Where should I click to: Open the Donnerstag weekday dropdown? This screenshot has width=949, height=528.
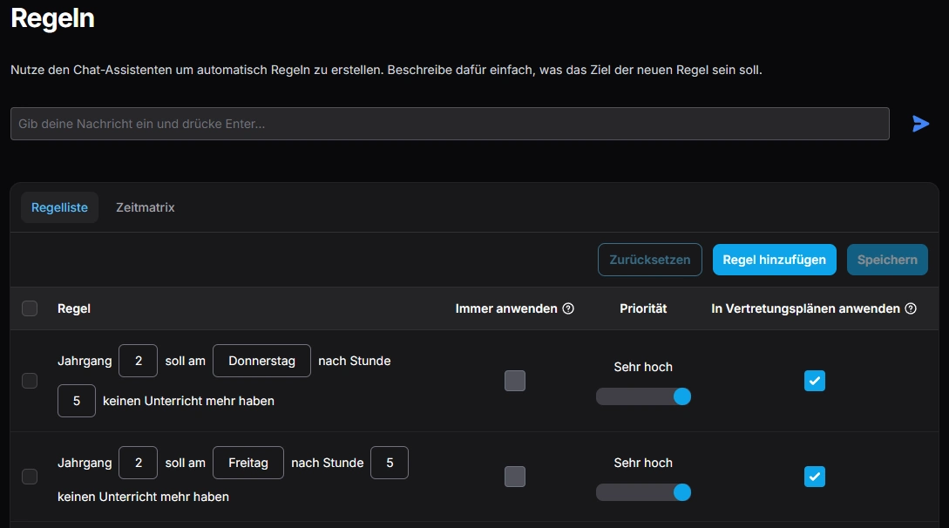tap(261, 361)
